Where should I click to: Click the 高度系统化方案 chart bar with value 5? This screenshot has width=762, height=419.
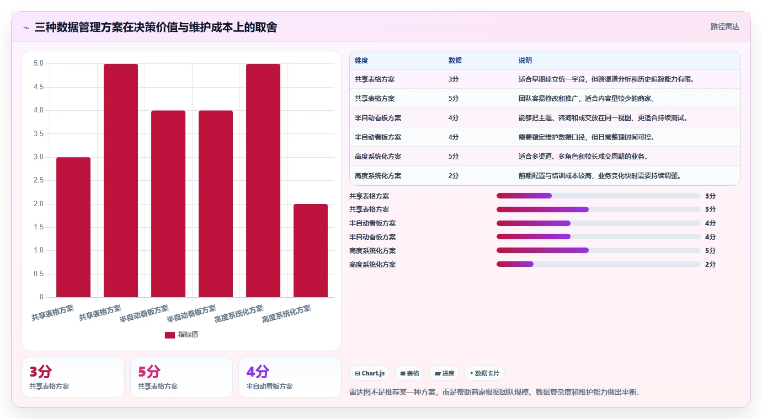click(x=263, y=180)
